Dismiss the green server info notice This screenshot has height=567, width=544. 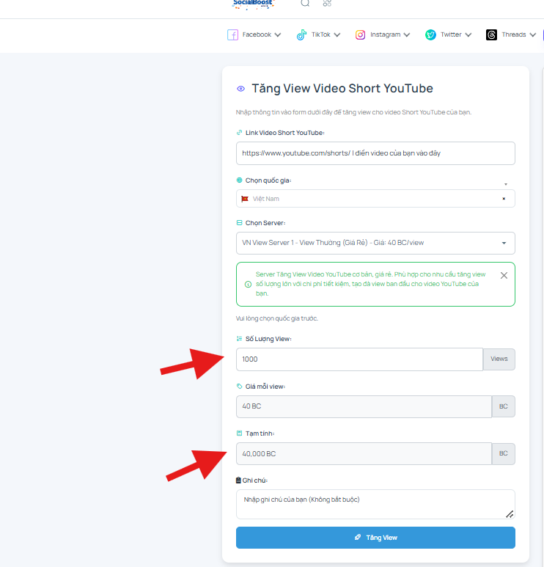click(x=504, y=276)
